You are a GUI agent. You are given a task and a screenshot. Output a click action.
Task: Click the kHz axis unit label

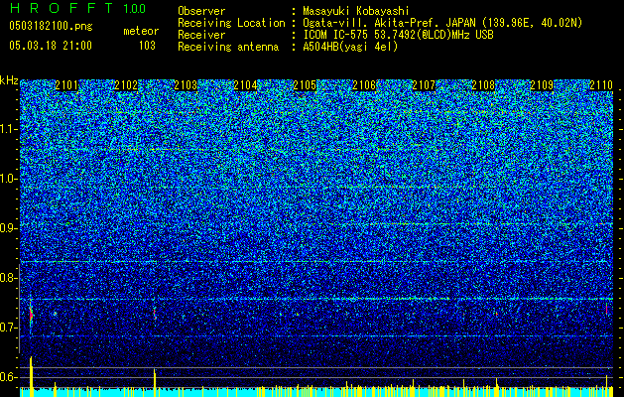tap(9, 80)
